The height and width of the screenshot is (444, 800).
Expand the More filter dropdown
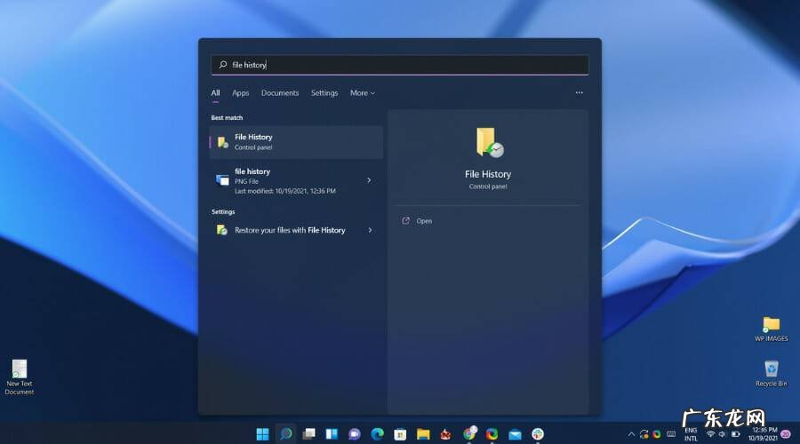point(363,92)
